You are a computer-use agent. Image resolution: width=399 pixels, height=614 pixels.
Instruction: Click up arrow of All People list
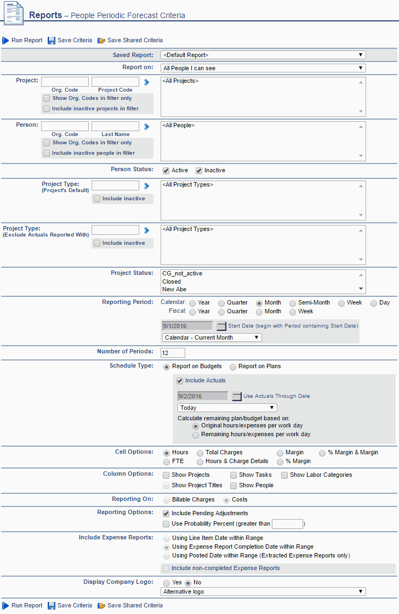361,127
